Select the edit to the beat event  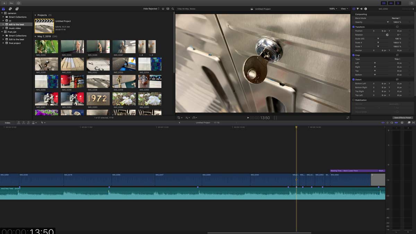coord(16,24)
